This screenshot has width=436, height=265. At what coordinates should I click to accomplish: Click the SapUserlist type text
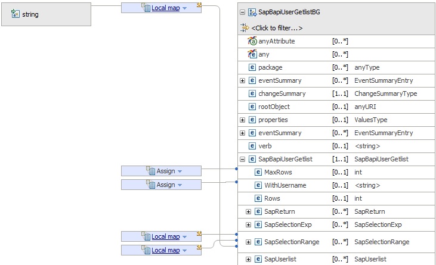pos(370,259)
